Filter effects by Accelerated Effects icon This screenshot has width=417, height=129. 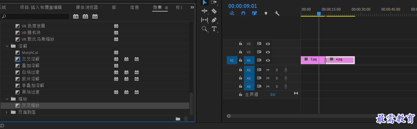76,16
